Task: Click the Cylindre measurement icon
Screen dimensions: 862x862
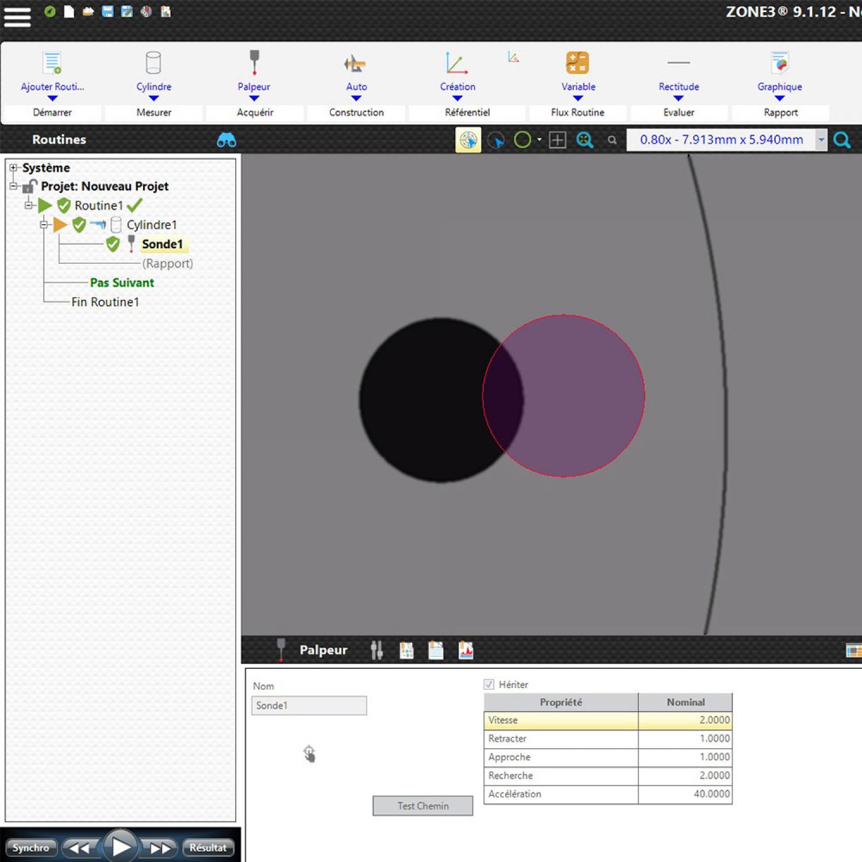Action: click(153, 63)
